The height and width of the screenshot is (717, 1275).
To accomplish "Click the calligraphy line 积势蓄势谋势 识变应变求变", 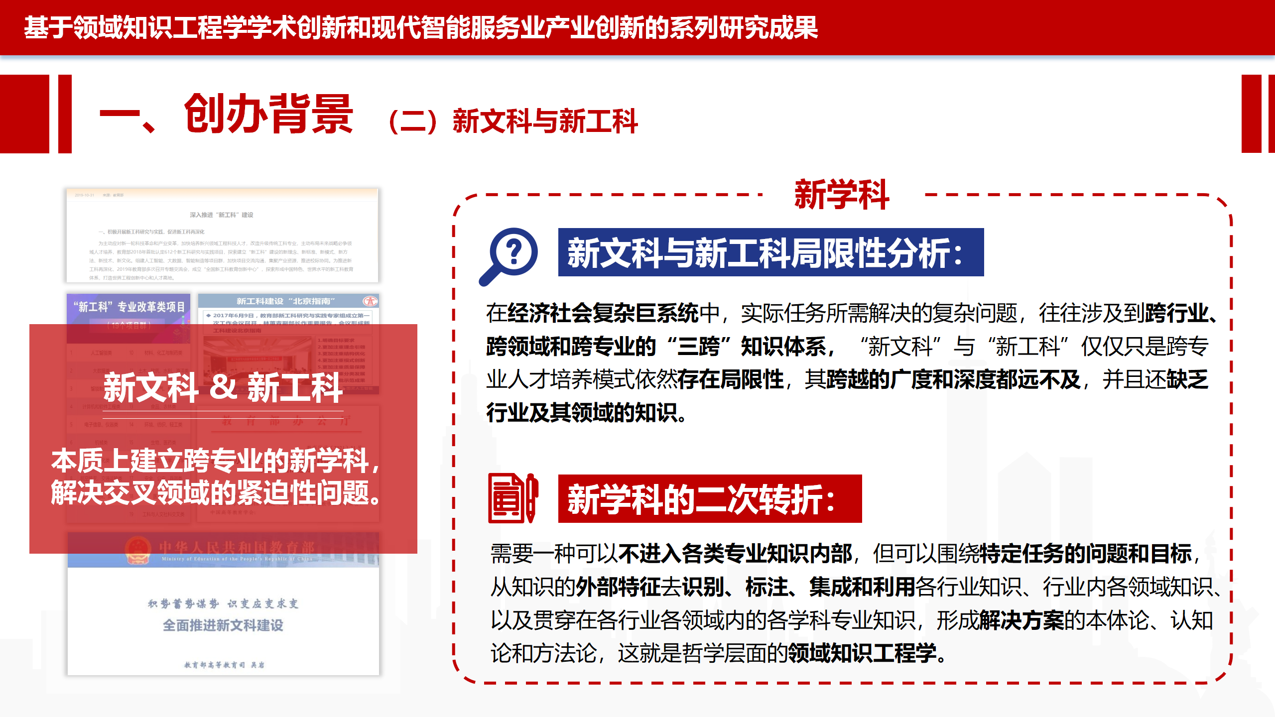I will [x=223, y=603].
